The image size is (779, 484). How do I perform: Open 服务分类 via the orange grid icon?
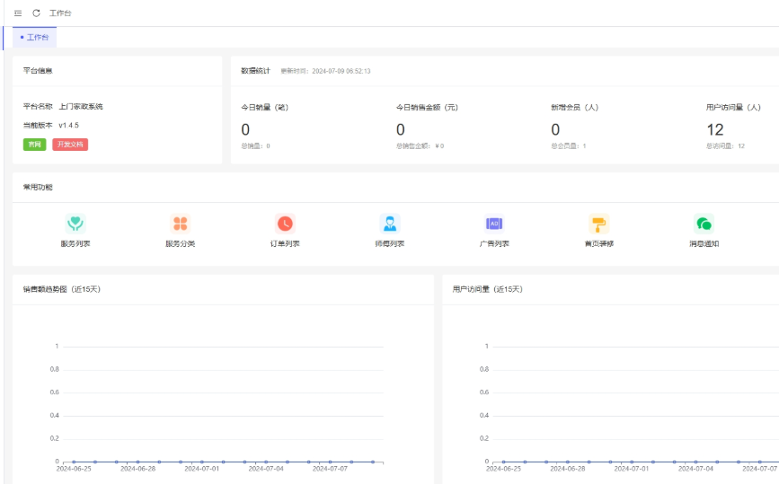point(180,224)
